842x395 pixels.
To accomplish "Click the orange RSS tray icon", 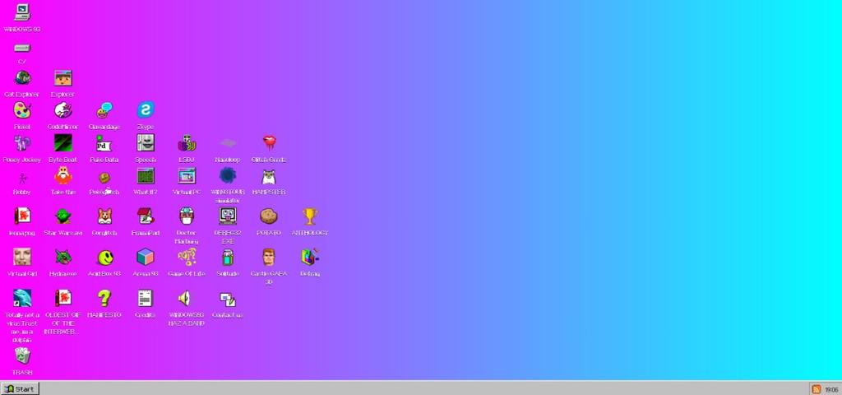I will point(817,389).
